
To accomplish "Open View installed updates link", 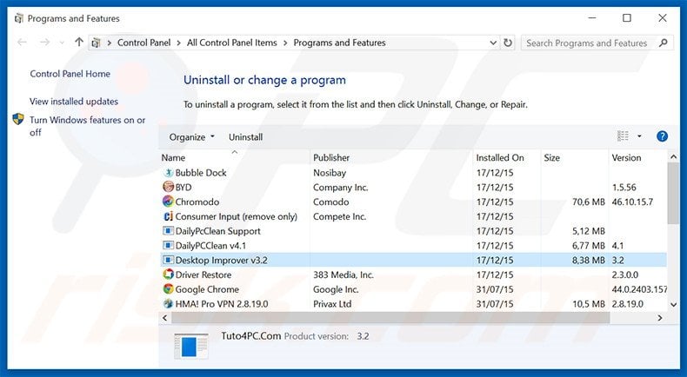I will point(74,101).
